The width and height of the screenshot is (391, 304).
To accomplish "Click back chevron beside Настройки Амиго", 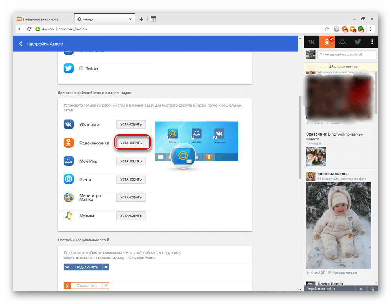I will (x=20, y=44).
